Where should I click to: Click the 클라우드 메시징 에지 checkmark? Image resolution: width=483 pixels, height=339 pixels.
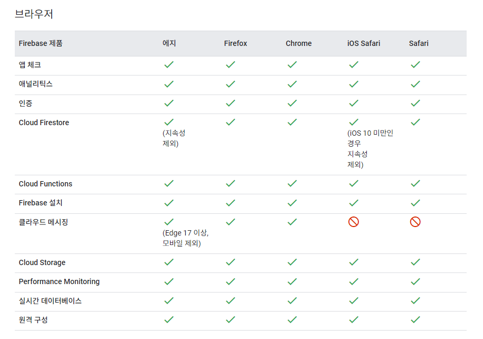tap(169, 222)
